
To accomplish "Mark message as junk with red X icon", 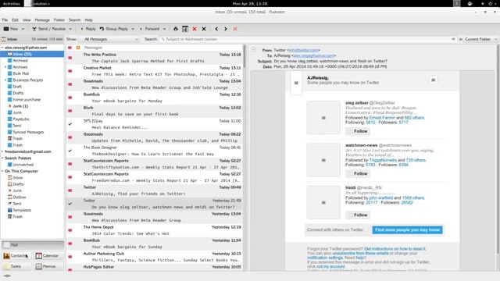I will tap(195, 29).
